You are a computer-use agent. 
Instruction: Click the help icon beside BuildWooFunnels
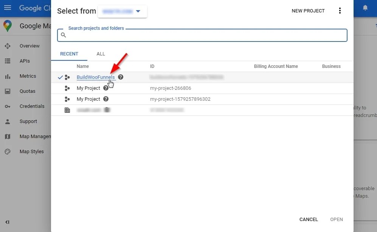(120, 77)
